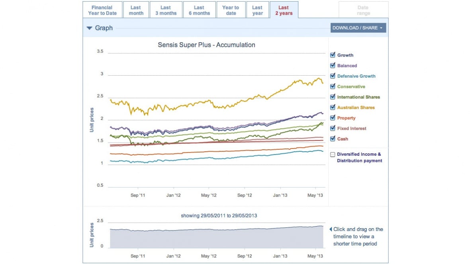Screen dimensions: 470x264
Task: Select the Last year tab
Action: pos(257,10)
